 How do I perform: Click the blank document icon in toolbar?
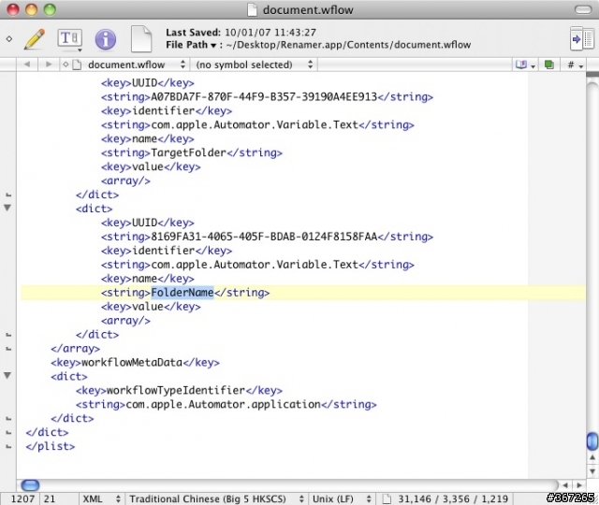pyautogui.click(x=141, y=38)
